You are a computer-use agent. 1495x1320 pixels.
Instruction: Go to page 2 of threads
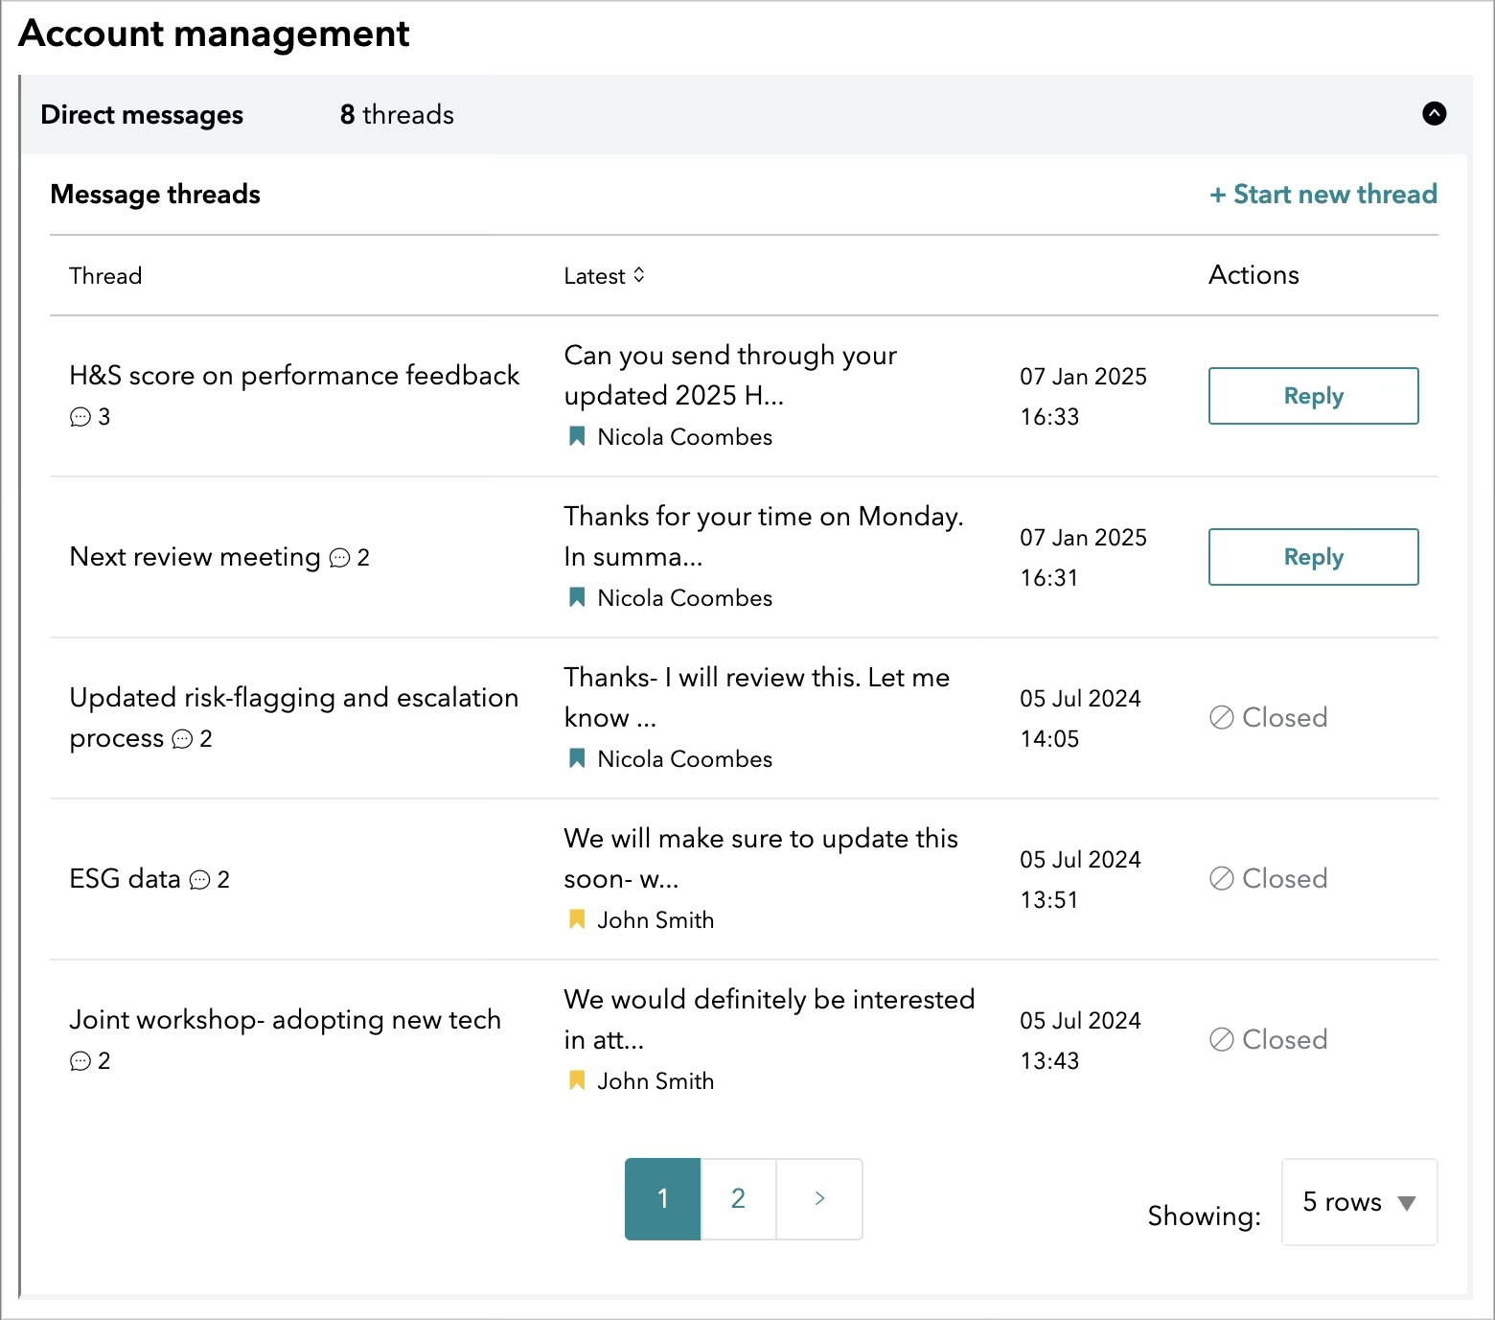click(738, 1198)
